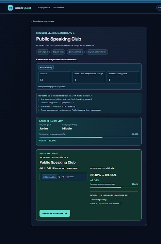This screenshot has height=244, width=161.
Task: Click the Продолжить развитие button
Action: [55, 213]
